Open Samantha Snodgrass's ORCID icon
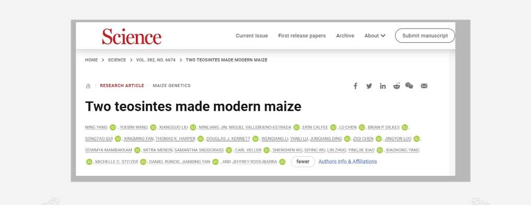This screenshot has width=531, height=205. click(229, 150)
